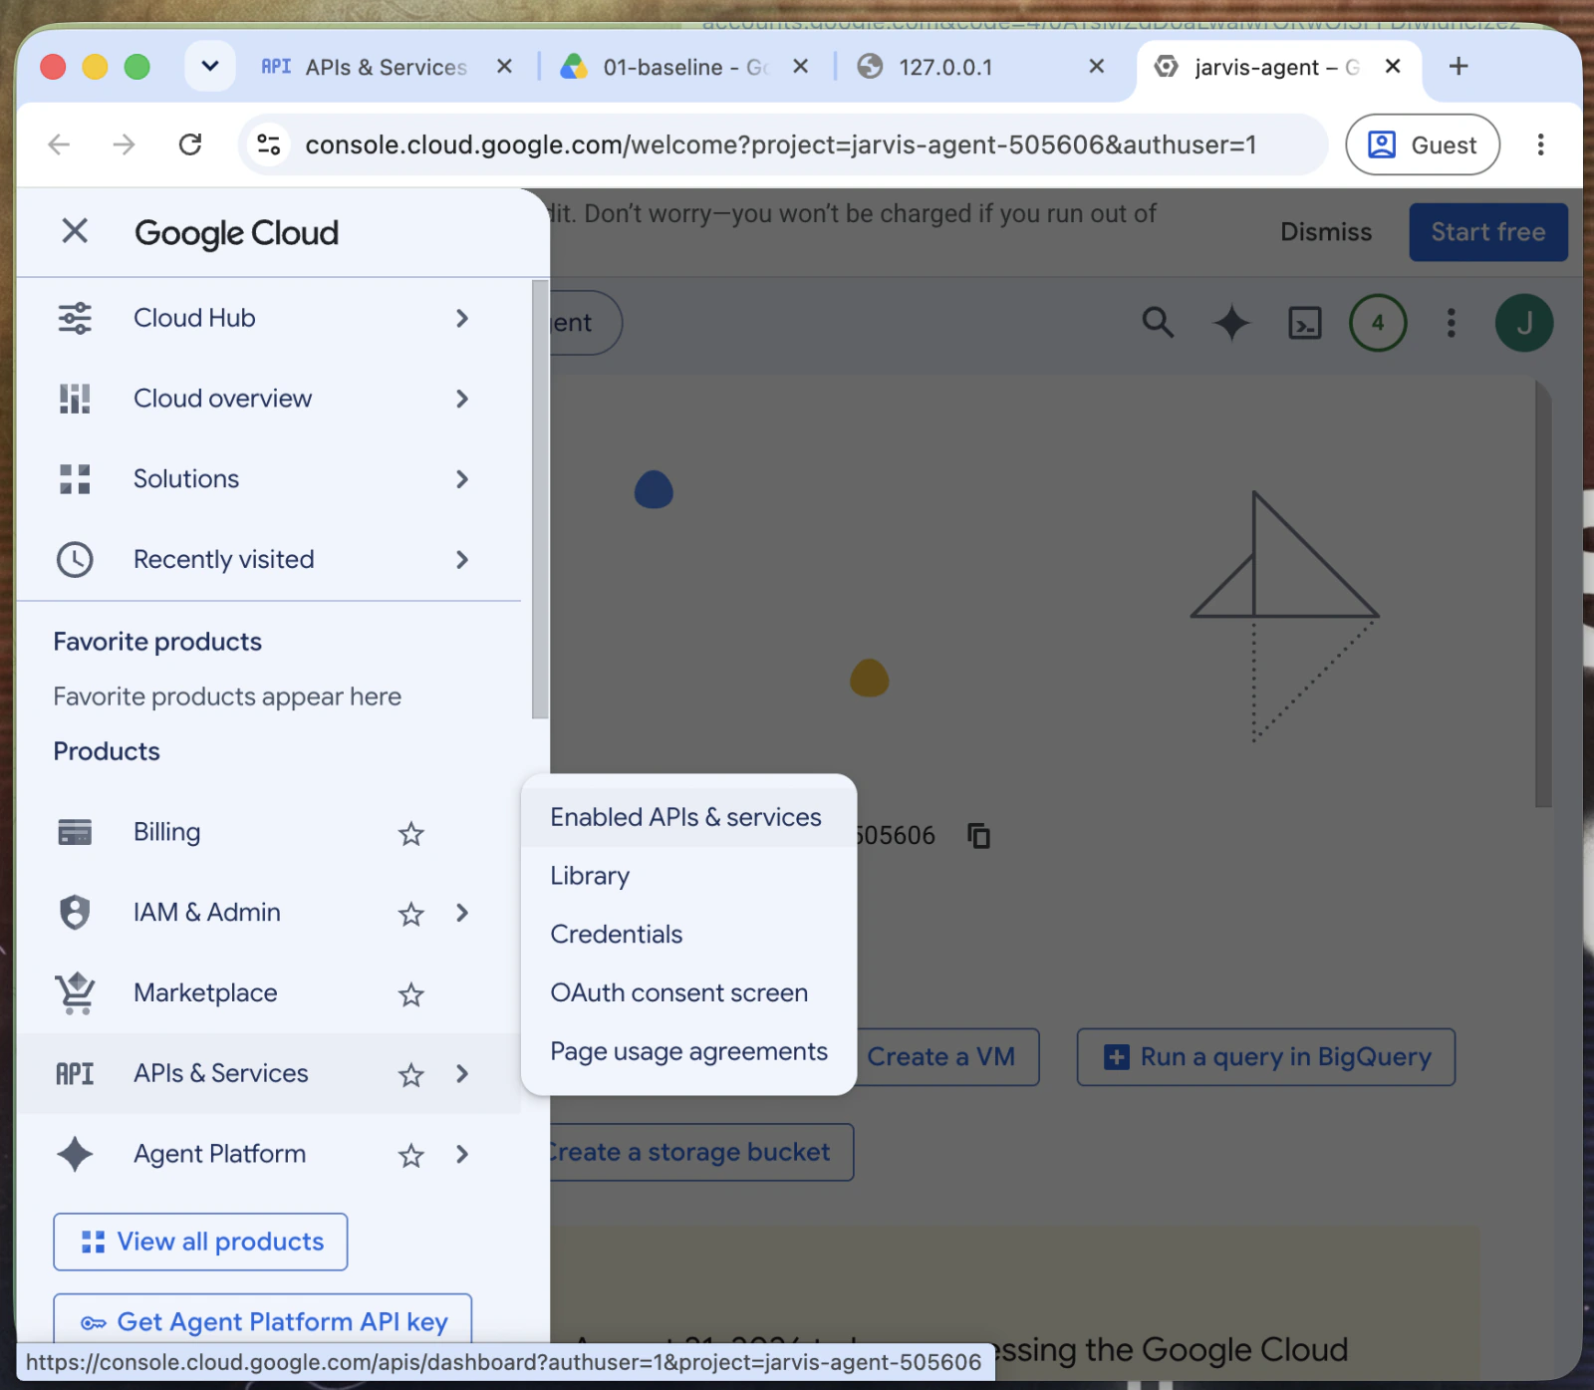Favorite APIs & Services with its star
This screenshot has height=1390, width=1594.
pos(411,1075)
